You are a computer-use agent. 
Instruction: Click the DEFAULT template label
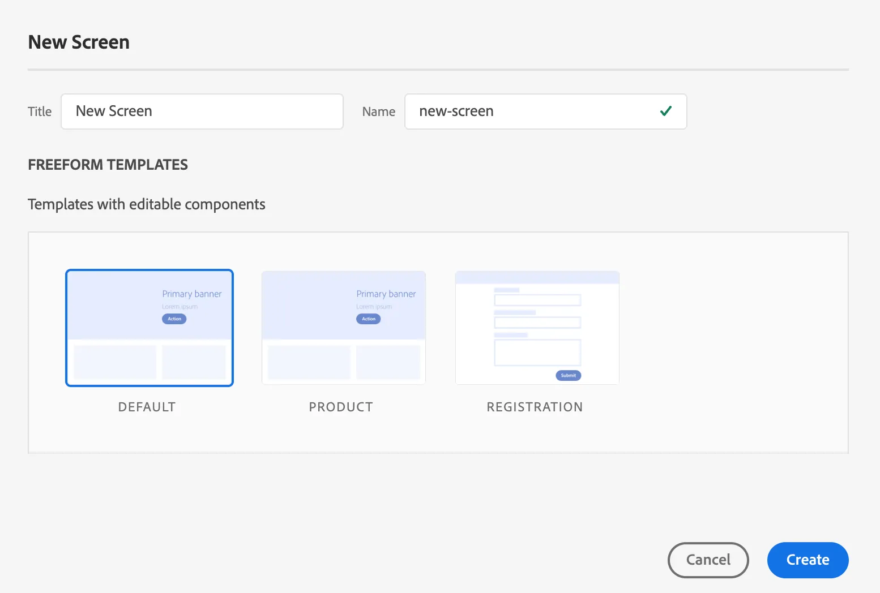click(147, 407)
